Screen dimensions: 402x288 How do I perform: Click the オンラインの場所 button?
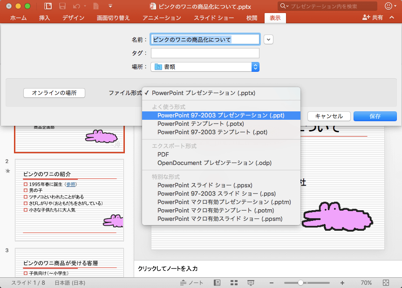click(54, 93)
